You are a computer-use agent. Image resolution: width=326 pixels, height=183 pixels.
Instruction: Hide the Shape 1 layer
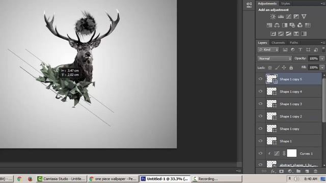click(x=260, y=141)
